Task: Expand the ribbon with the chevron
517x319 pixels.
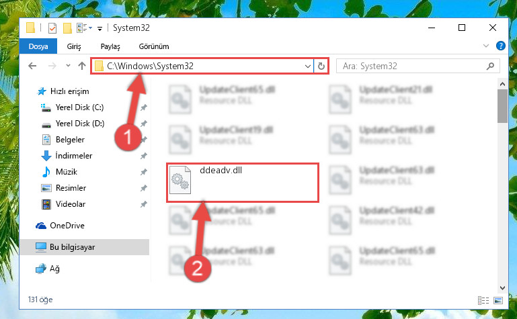Action: tap(485, 46)
